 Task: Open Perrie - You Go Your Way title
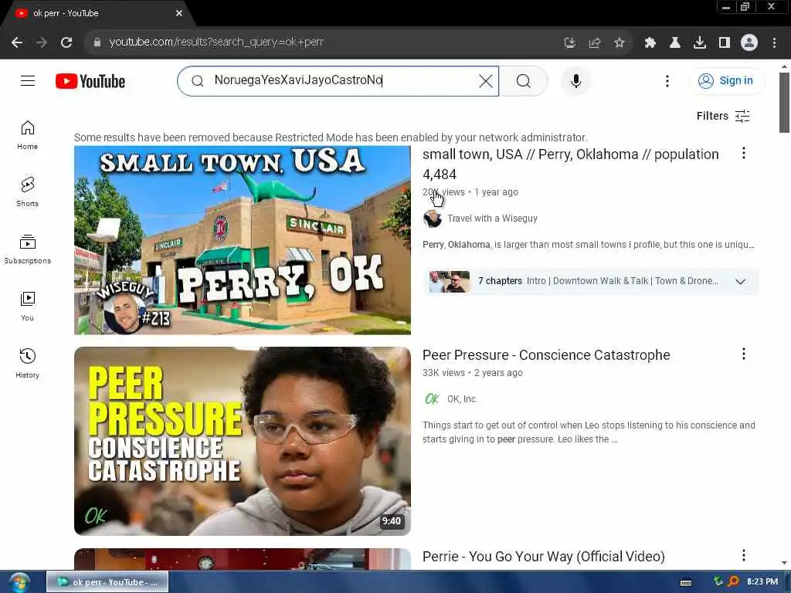[544, 556]
